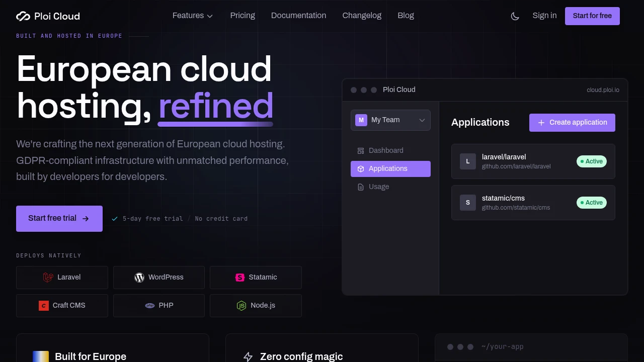
Task: Click the Craft CMS logo icon
Action: (44, 306)
